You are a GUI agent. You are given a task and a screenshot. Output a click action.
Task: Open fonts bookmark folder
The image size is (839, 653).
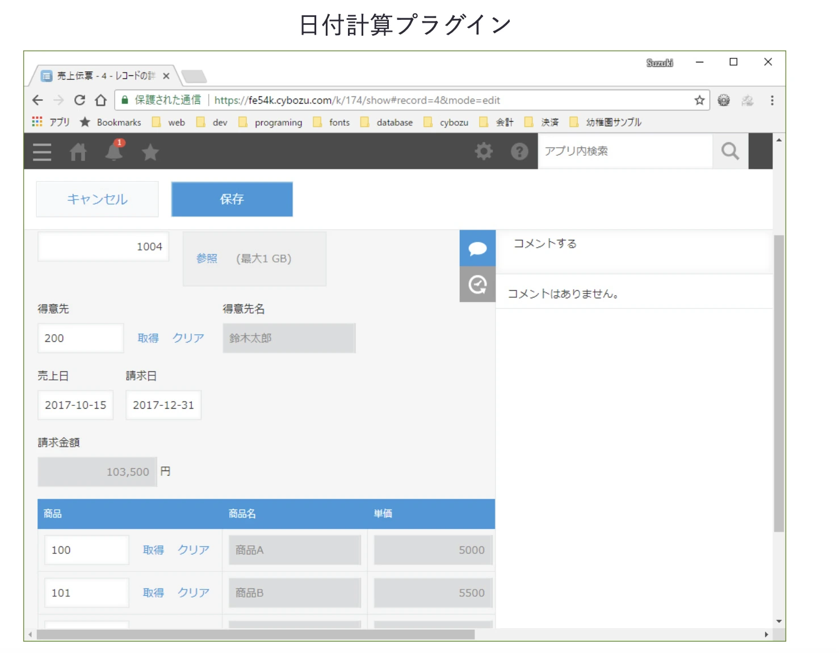332,122
